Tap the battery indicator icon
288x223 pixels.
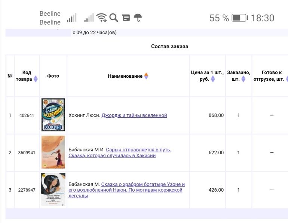pyautogui.click(x=239, y=18)
